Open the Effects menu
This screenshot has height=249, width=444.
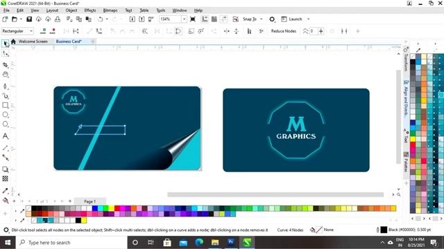click(90, 10)
